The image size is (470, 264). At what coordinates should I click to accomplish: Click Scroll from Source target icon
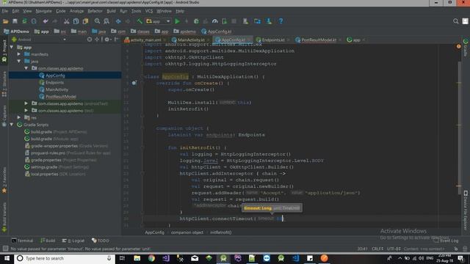tap(90, 40)
